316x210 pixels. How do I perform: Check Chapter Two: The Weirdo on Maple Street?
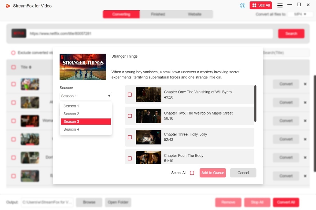click(x=130, y=116)
